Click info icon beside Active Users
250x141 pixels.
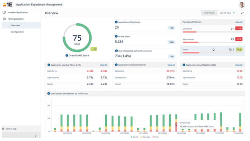116,36
